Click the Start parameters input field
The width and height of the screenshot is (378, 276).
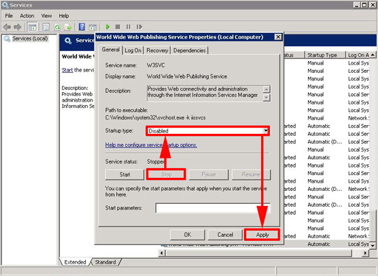[213, 208]
